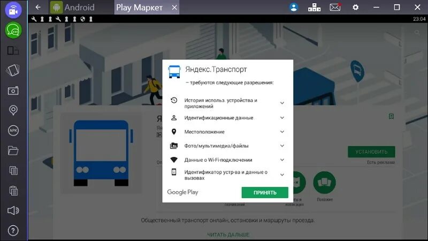
Task: Click Есть реклама label under install button
Action: [x=381, y=162]
